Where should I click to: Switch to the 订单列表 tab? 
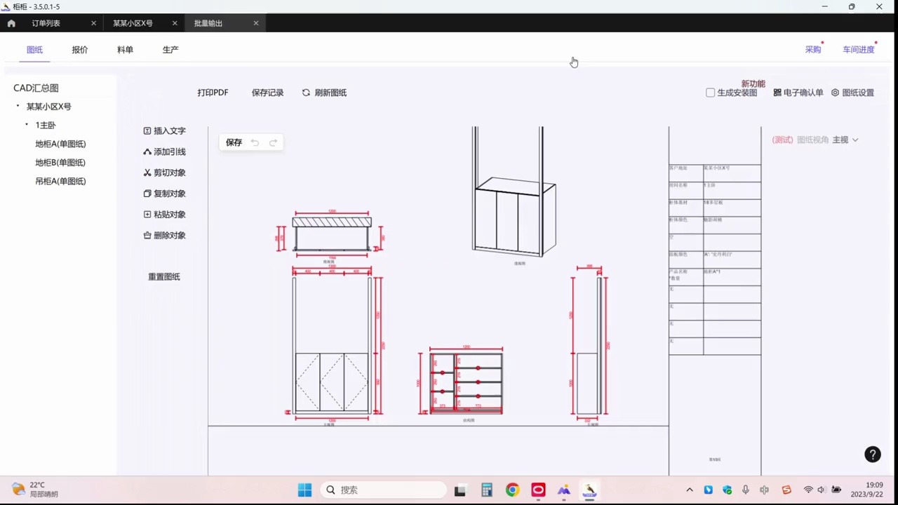pos(46,23)
